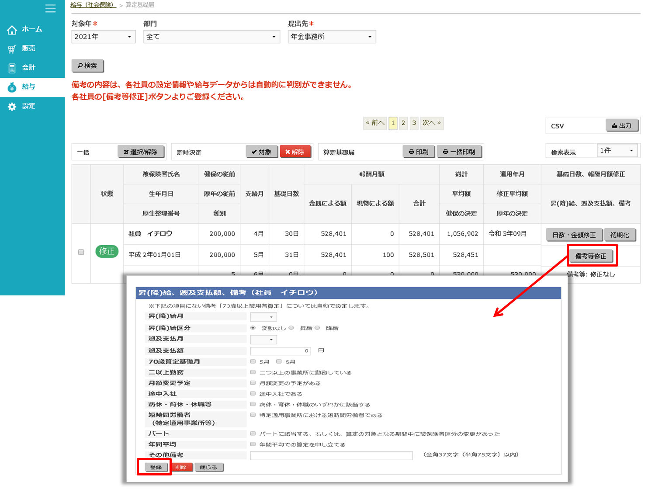This screenshot has height=489, width=645.
Task: Click the 備考等修正 button
Action: (x=591, y=256)
